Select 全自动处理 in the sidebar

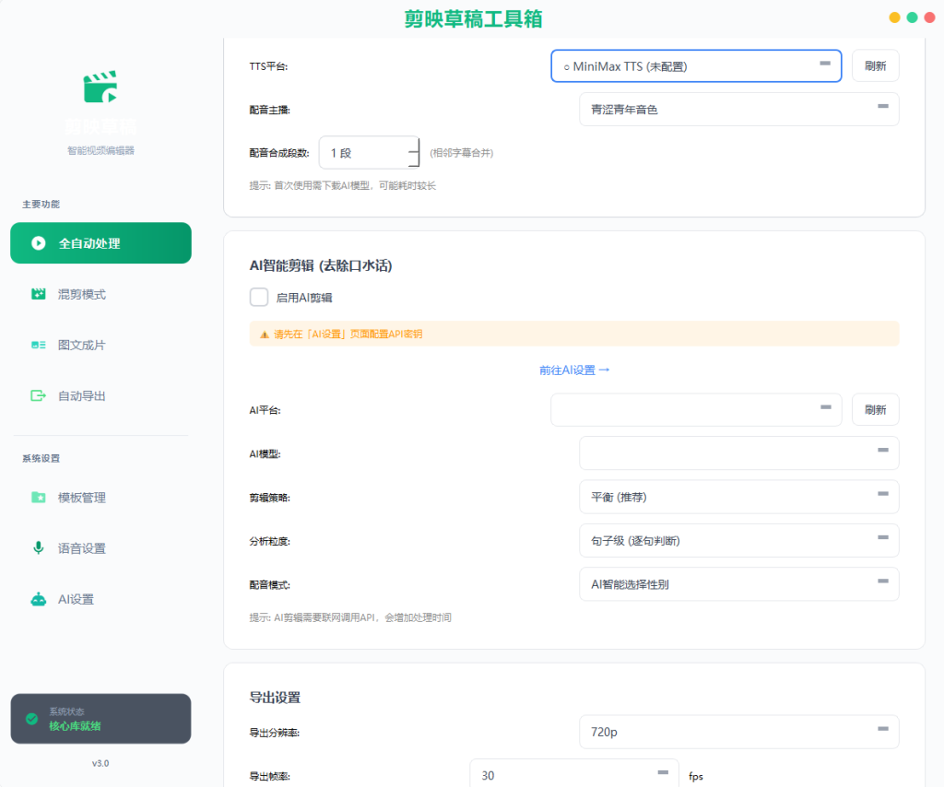pos(100,243)
